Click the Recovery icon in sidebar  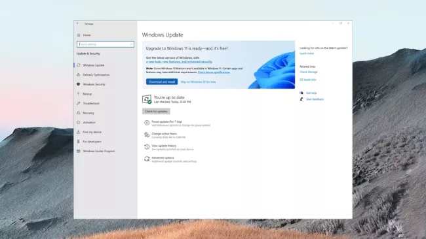click(x=79, y=113)
